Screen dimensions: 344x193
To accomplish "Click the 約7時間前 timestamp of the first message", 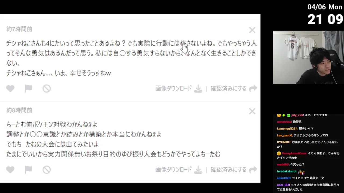I will [x=19, y=29].
